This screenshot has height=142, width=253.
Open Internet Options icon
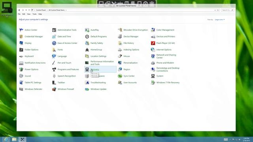153,50
